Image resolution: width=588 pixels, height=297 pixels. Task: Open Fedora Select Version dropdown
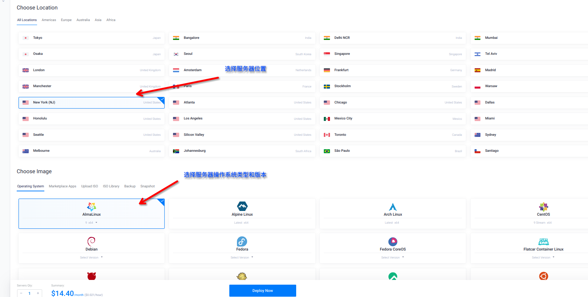coord(242,257)
